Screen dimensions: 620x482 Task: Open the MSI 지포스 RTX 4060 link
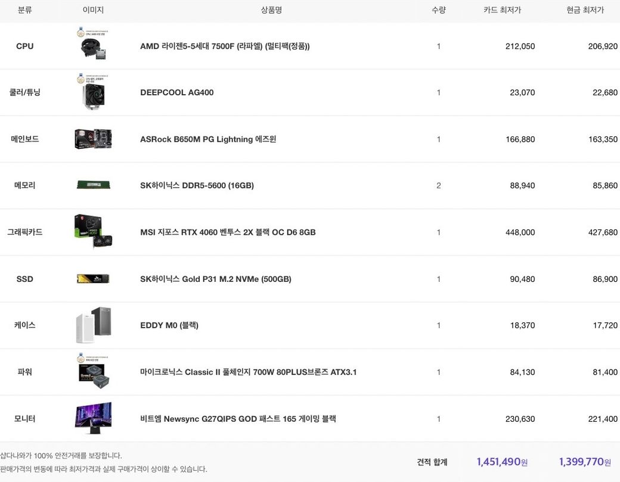(228, 232)
